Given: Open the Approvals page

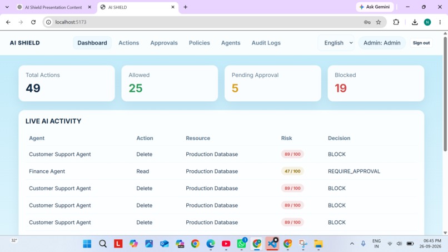Looking at the screenshot, I should click(x=164, y=43).
